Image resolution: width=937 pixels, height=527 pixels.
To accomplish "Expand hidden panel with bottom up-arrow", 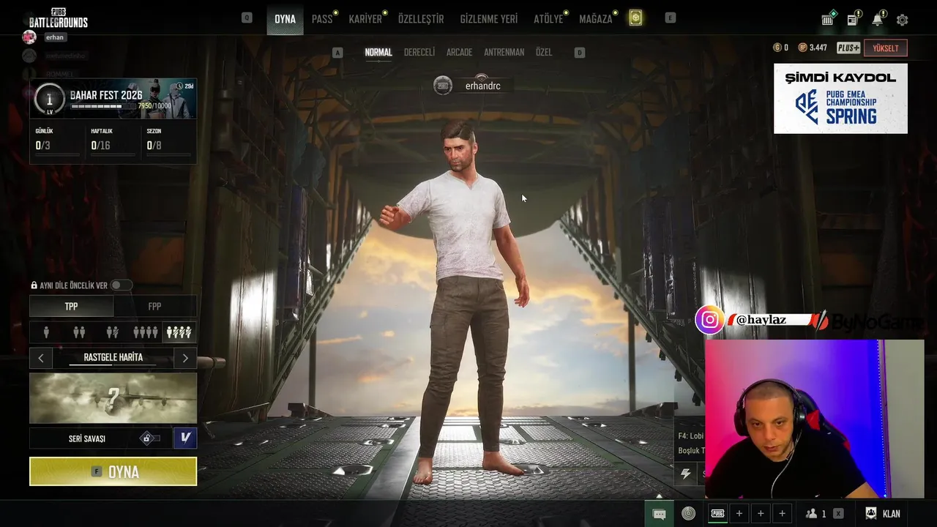I will coord(659,496).
